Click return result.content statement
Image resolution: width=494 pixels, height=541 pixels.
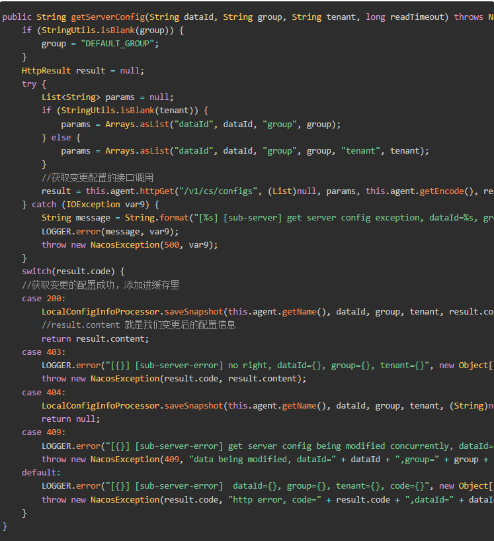(95, 339)
